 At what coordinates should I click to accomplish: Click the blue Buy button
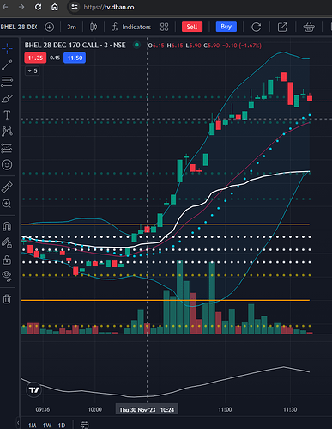point(226,27)
